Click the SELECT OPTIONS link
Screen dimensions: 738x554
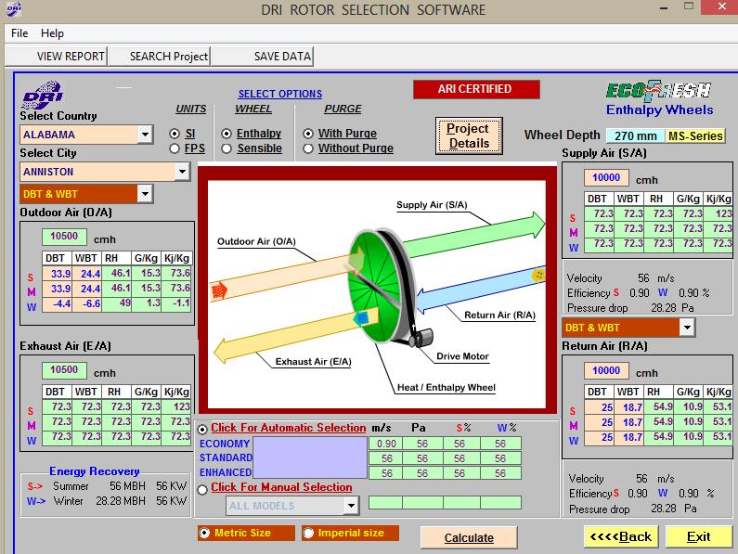pos(280,94)
